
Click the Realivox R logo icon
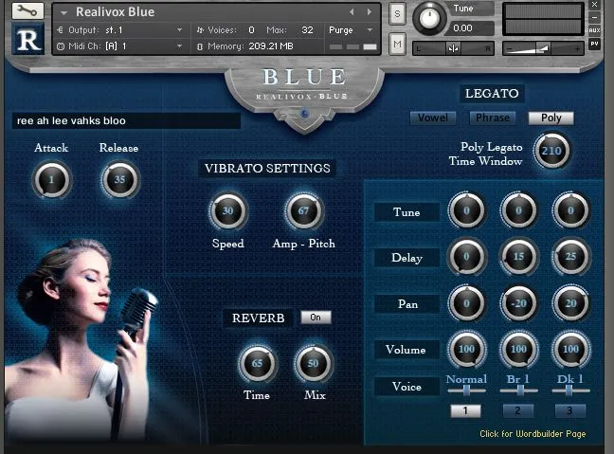[x=27, y=40]
